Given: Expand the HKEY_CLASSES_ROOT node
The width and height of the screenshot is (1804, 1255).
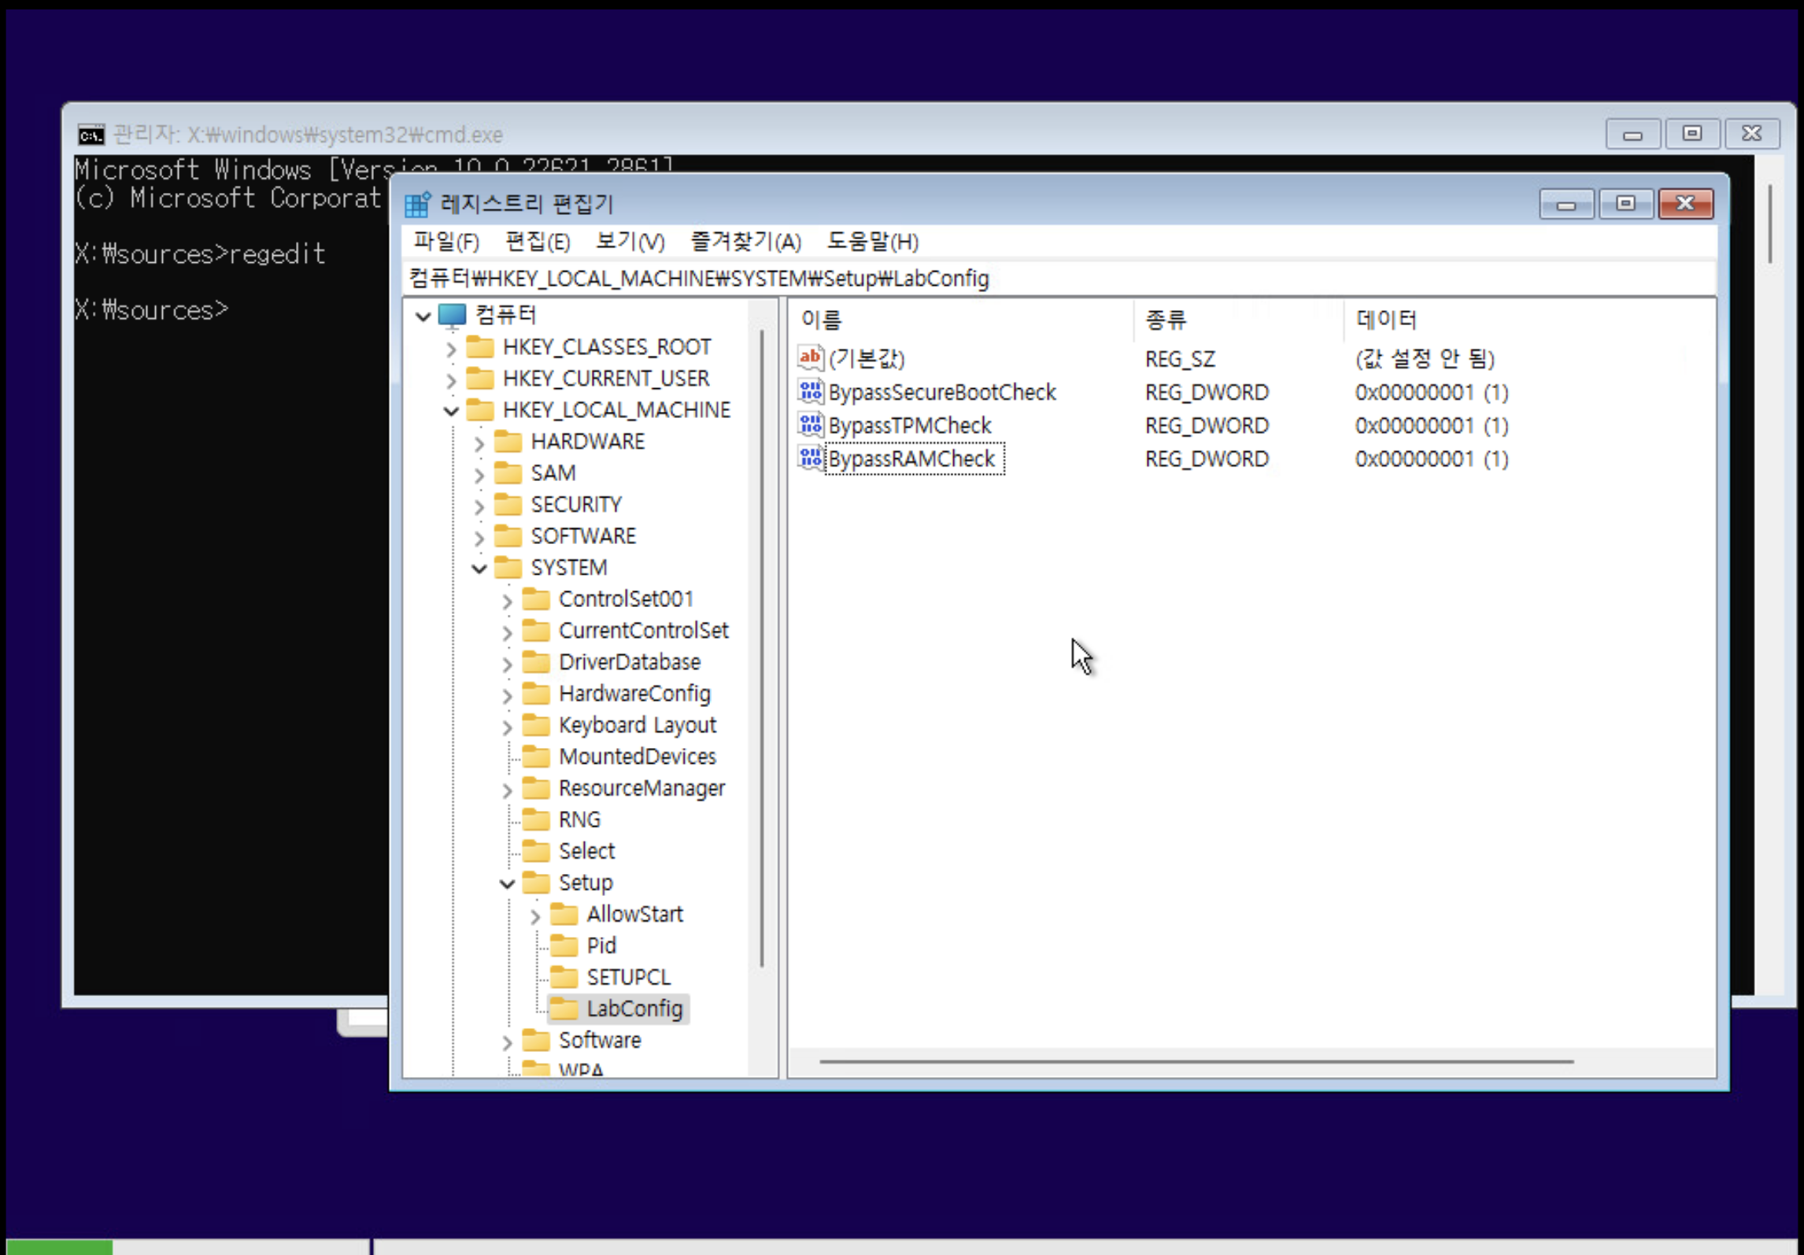Looking at the screenshot, I should pos(451,348).
